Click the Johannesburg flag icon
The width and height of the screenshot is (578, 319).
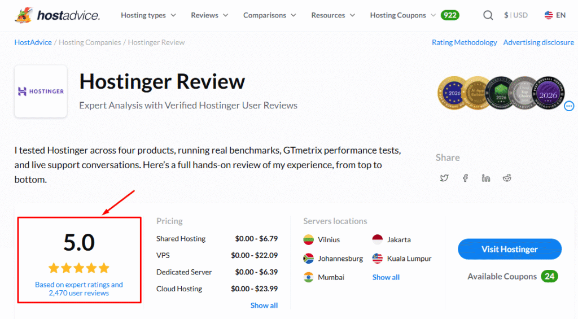coord(309,259)
